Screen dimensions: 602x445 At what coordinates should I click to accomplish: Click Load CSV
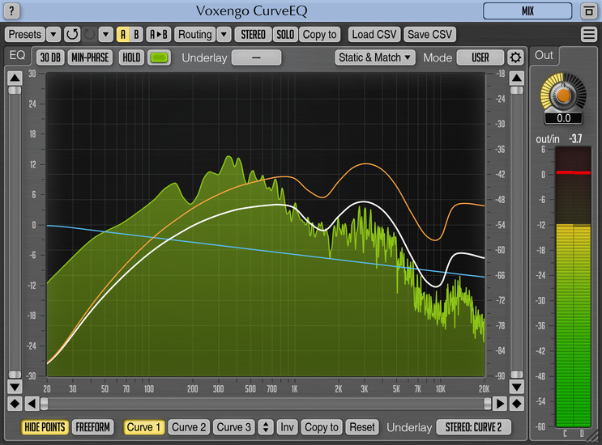click(374, 35)
